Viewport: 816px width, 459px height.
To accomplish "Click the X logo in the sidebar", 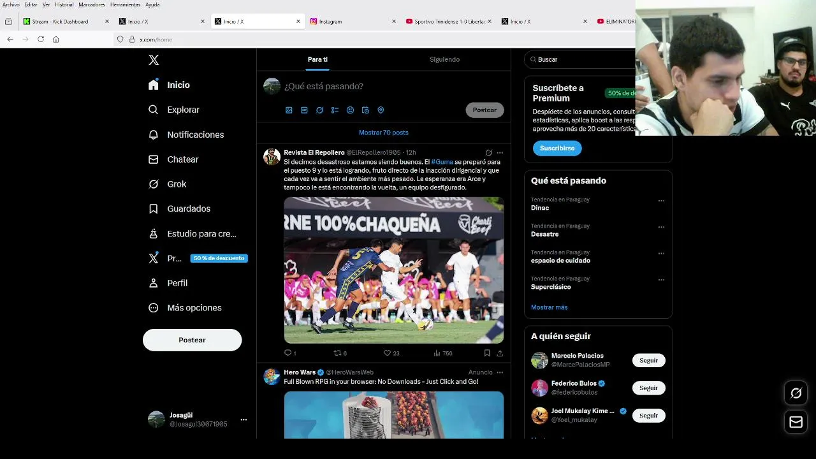I will [154, 60].
